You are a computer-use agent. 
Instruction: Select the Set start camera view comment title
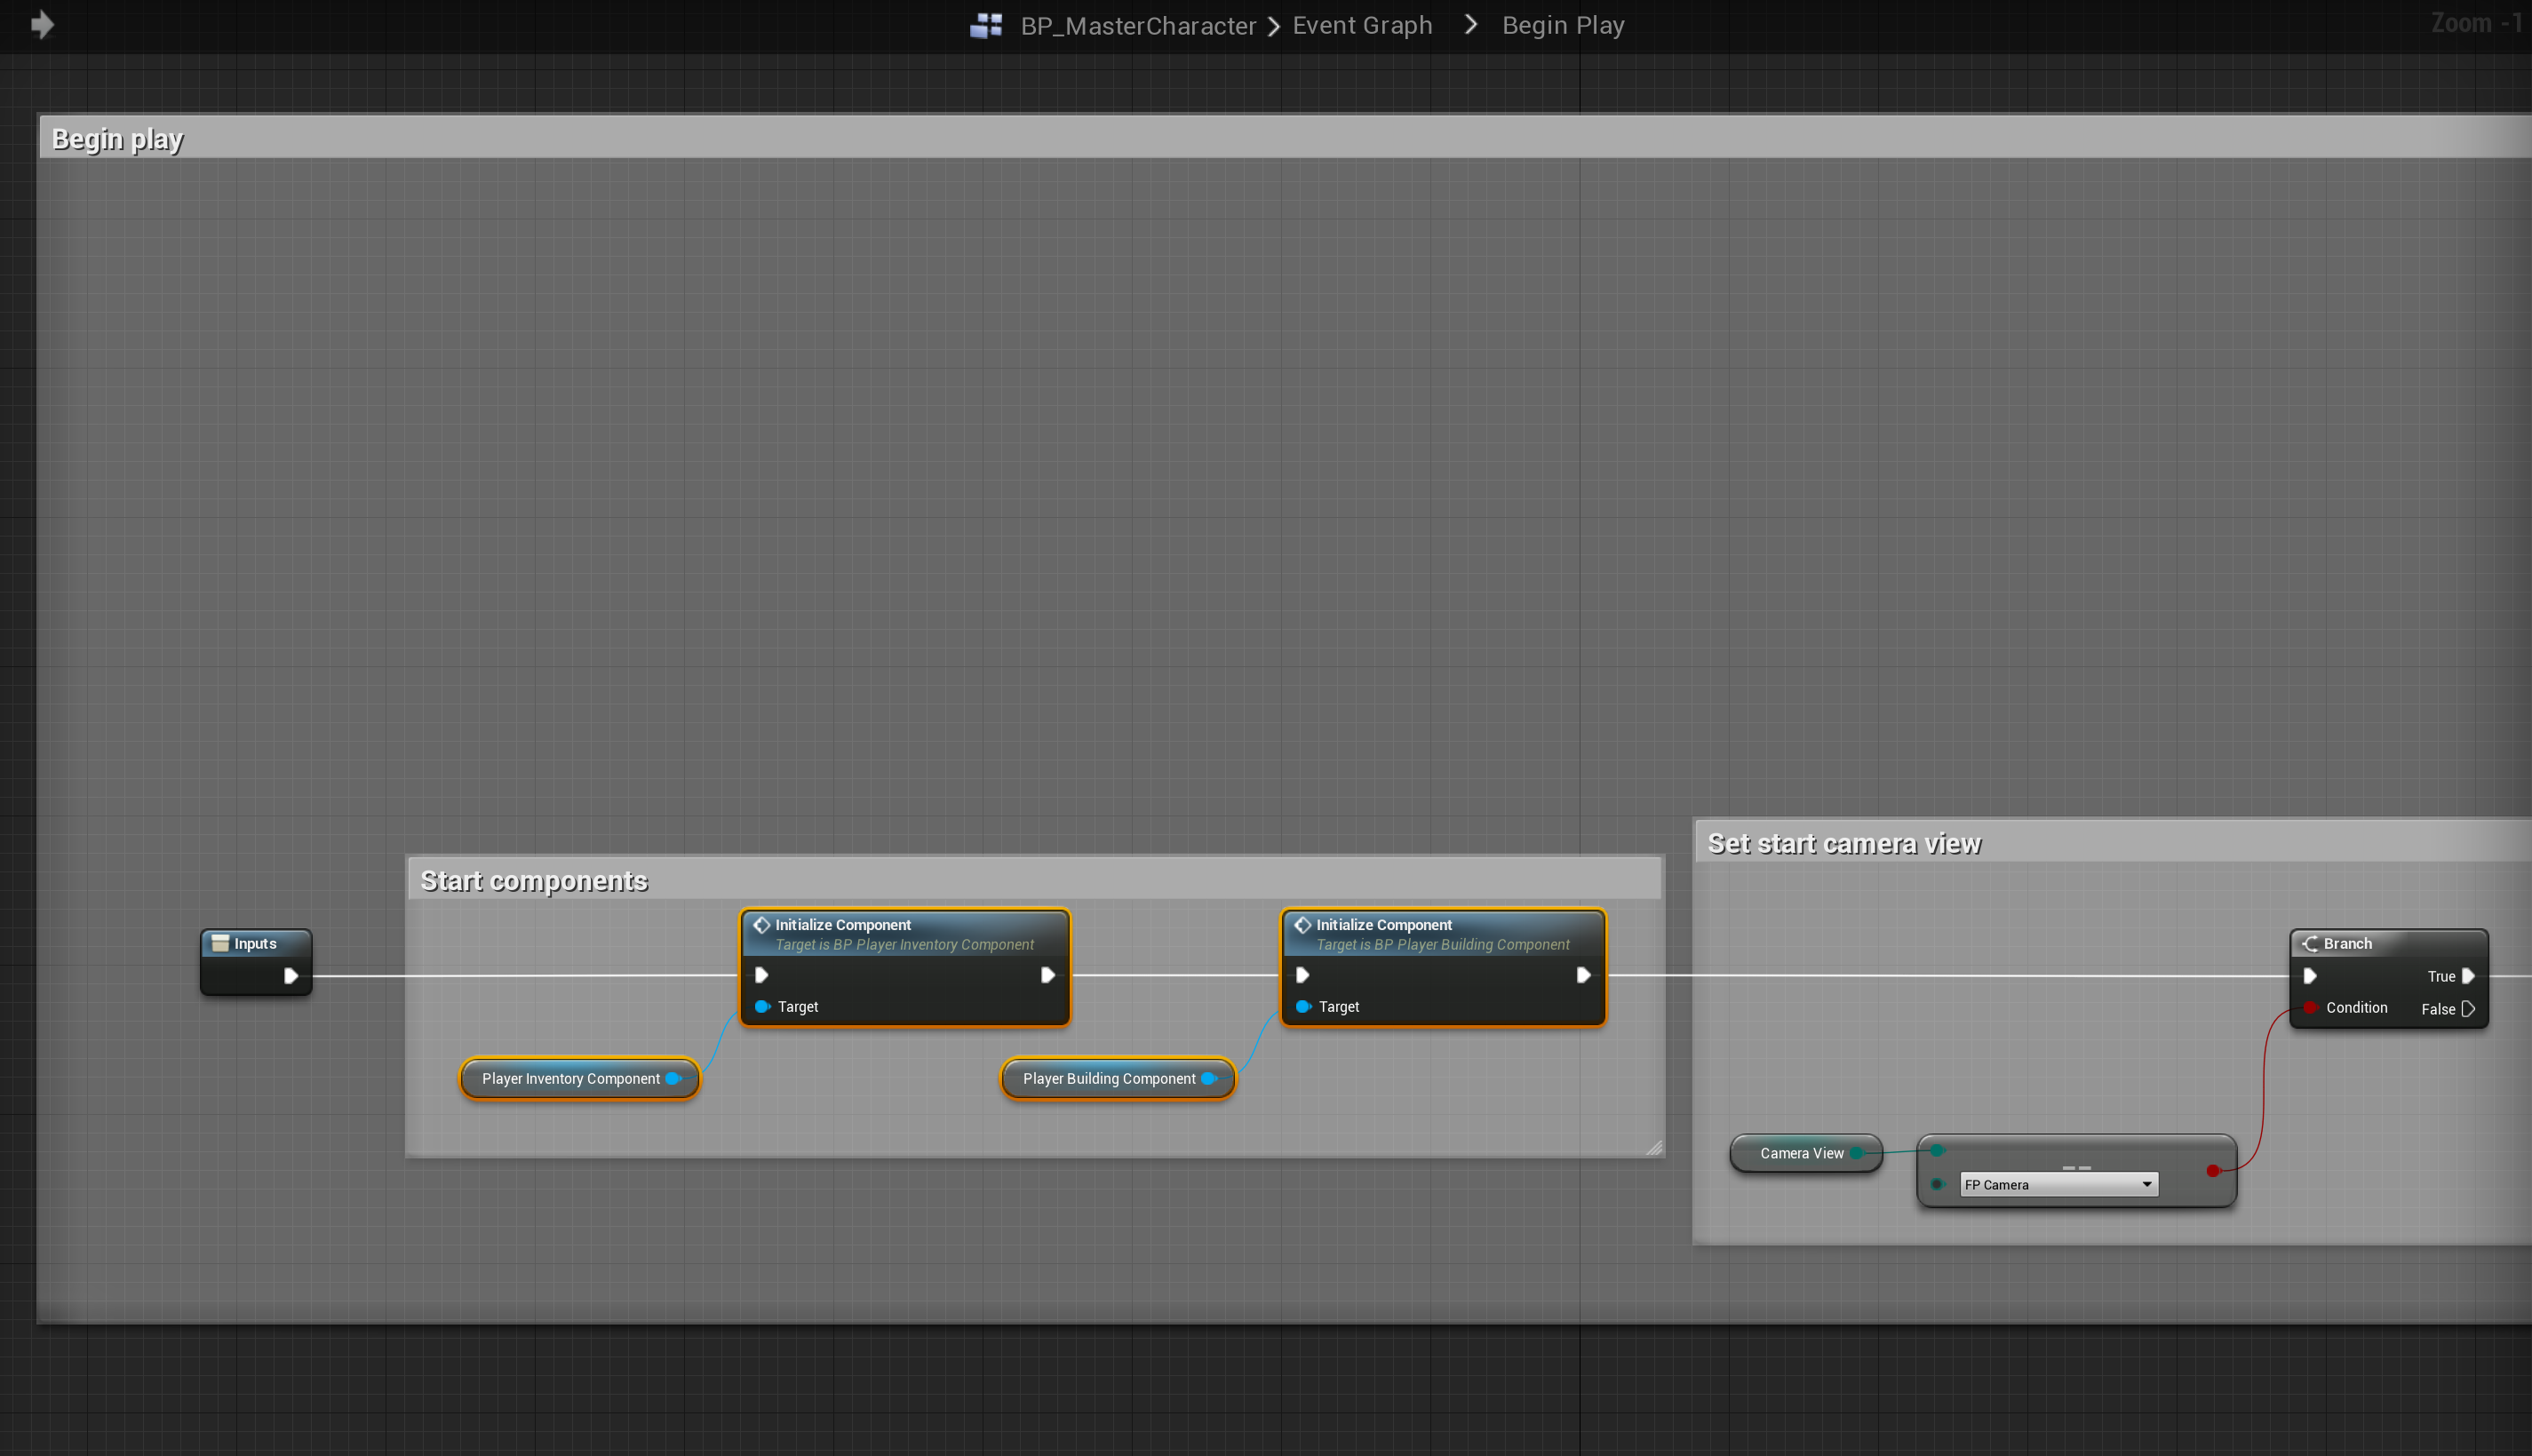(x=1843, y=843)
